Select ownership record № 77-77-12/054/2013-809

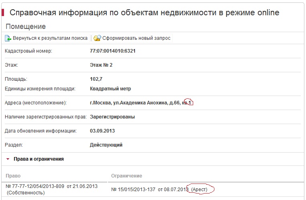click(52, 186)
